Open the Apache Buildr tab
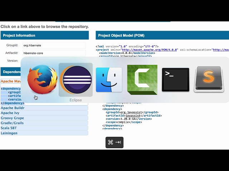229x171 pixels. pos(44,108)
